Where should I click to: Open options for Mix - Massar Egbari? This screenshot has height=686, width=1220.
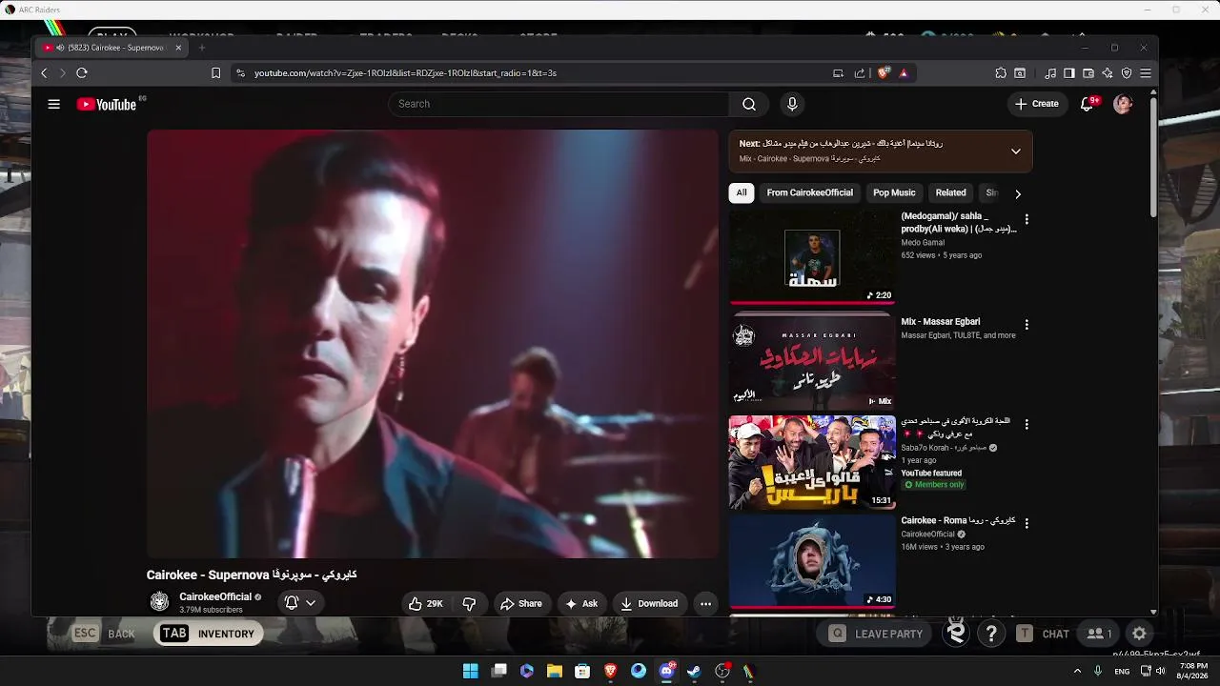(x=1027, y=325)
